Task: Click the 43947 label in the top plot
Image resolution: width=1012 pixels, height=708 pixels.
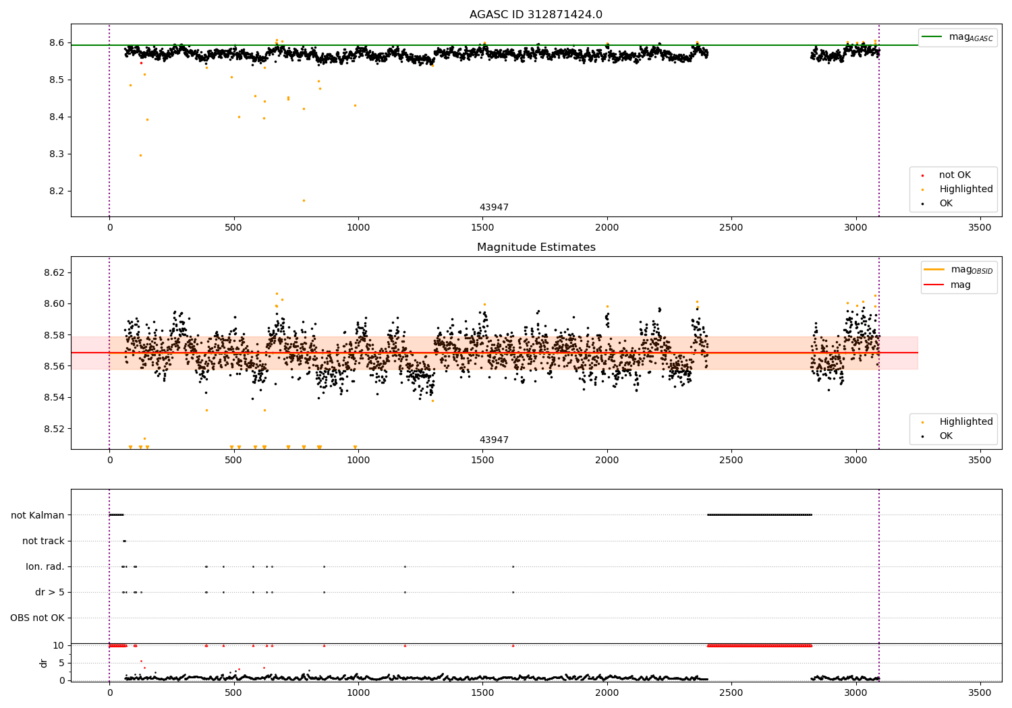Action: (494, 208)
